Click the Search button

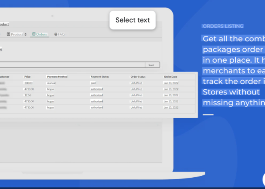(152, 65)
